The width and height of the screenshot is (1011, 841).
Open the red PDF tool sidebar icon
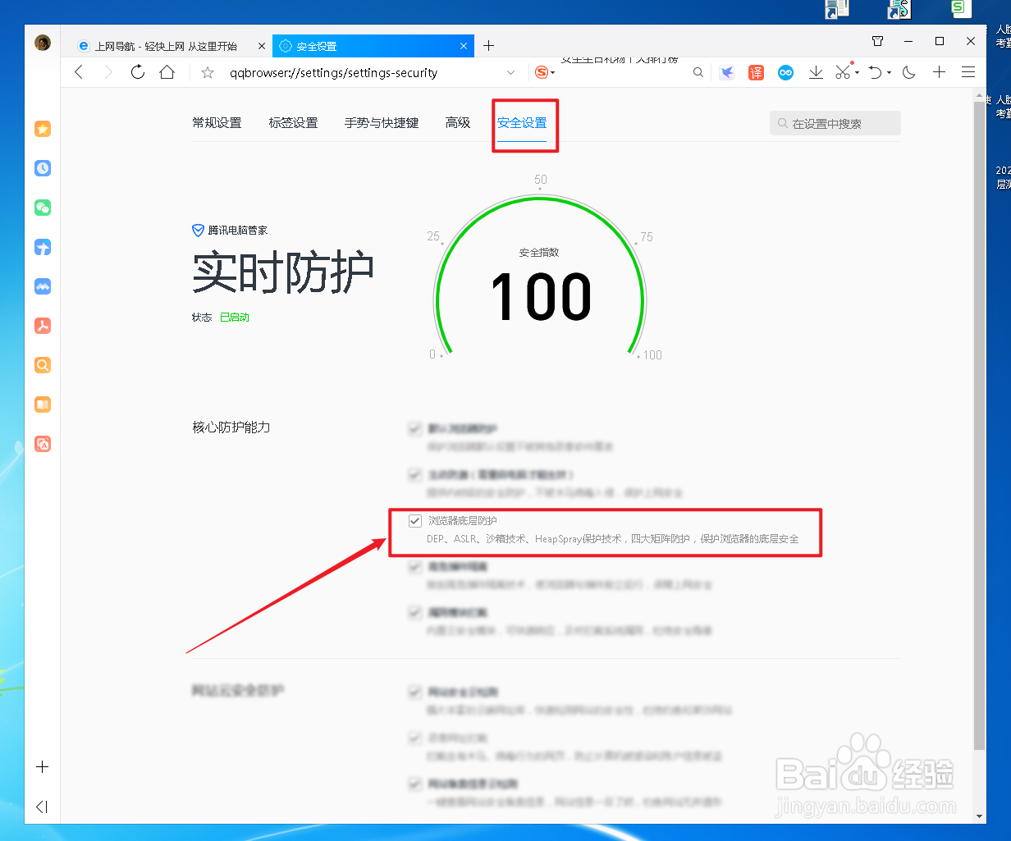click(x=43, y=326)
